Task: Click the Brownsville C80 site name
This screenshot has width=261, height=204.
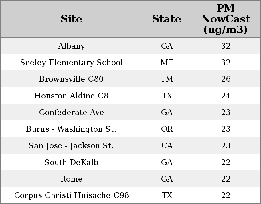Action: pyautogui.click(x=71, y=79)
